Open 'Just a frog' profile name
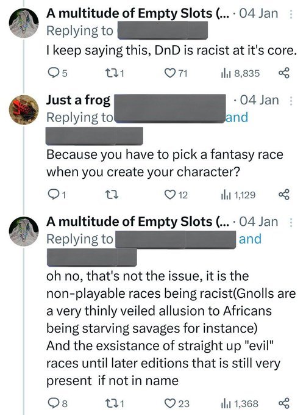 pos(78,100)
